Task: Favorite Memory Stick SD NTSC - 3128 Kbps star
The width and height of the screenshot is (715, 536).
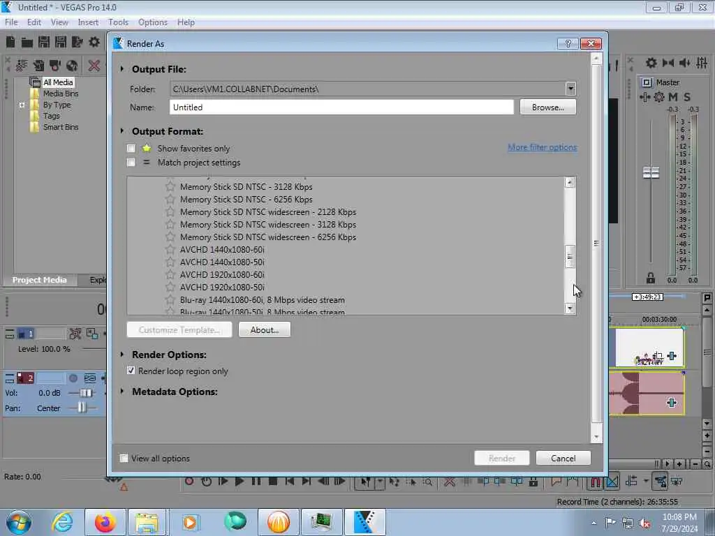Action: [170, 186]
